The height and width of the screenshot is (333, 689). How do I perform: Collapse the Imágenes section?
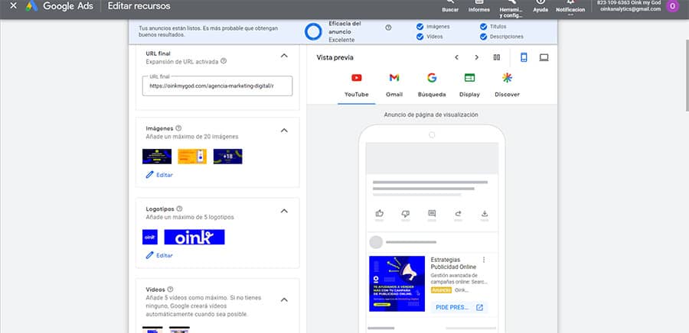pos(284,130)
